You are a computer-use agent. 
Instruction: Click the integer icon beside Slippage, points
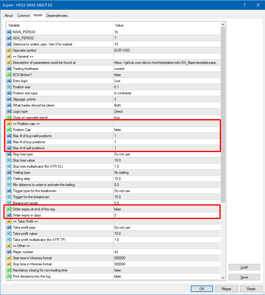click(9, 99)
